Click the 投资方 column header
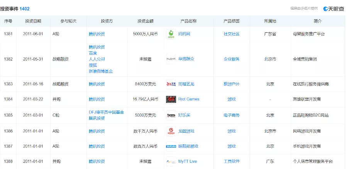 [107, 21]
